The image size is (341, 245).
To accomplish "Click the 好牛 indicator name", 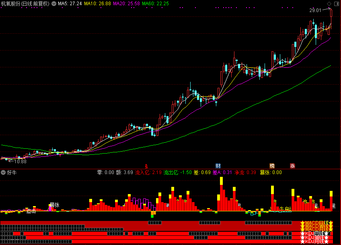I will coord(12,172).
